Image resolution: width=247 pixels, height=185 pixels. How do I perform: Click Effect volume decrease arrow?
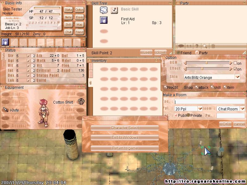(185, 69)
